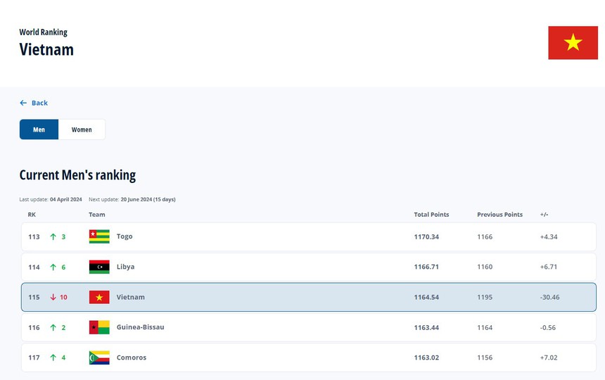This screenshot has height=380, width=605.
Task: Click the green up arrow in Togo row
Action: 53,236
